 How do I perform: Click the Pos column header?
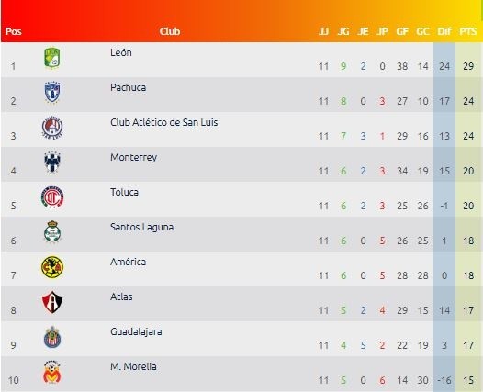tap(13, 31)
